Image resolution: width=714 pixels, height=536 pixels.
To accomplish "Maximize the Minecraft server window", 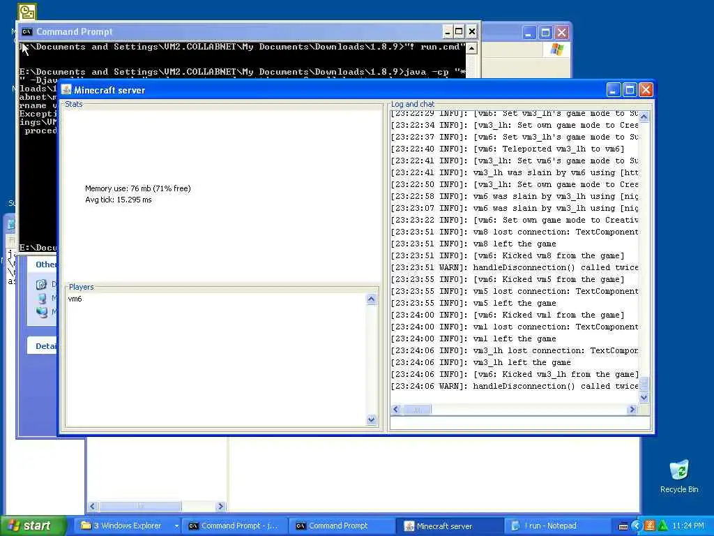I will click(630, 90).
